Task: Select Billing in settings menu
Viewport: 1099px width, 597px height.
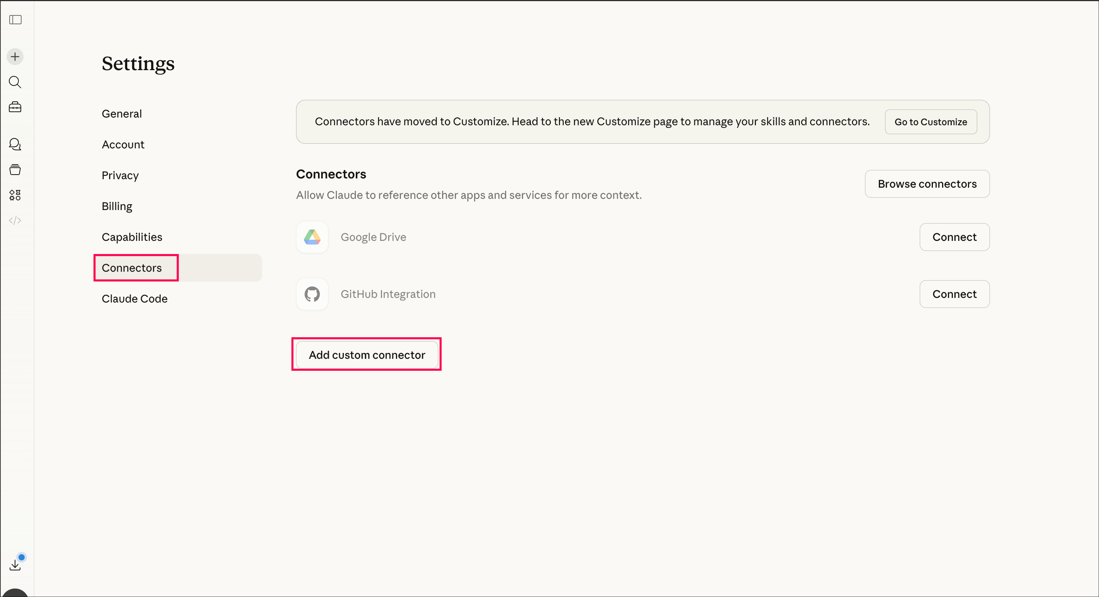Action: click(117, 207)
